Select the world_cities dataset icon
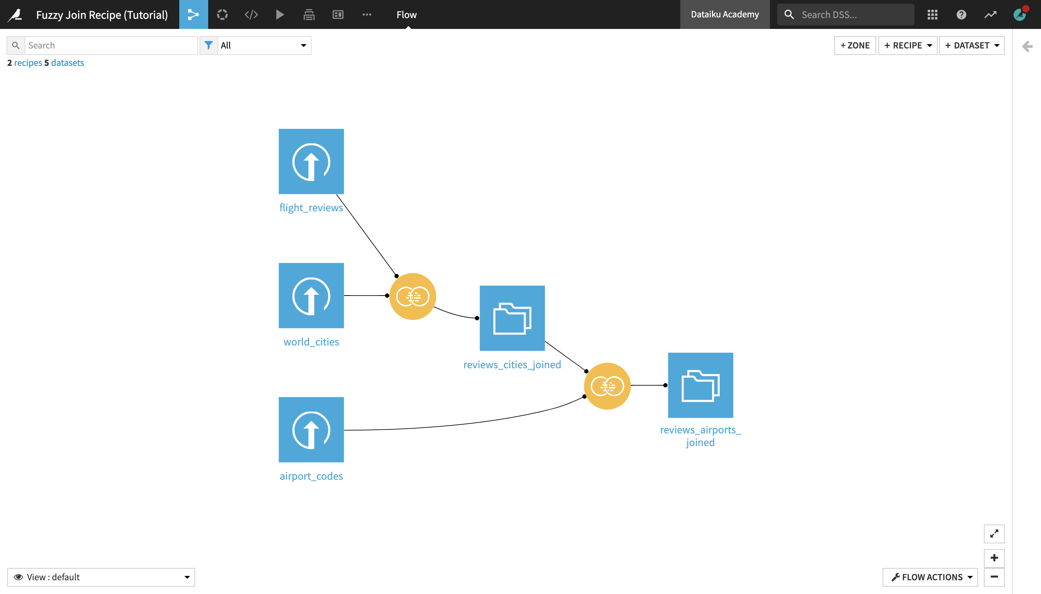This screenshot has width=1041, height=594. tap(312, 295)
